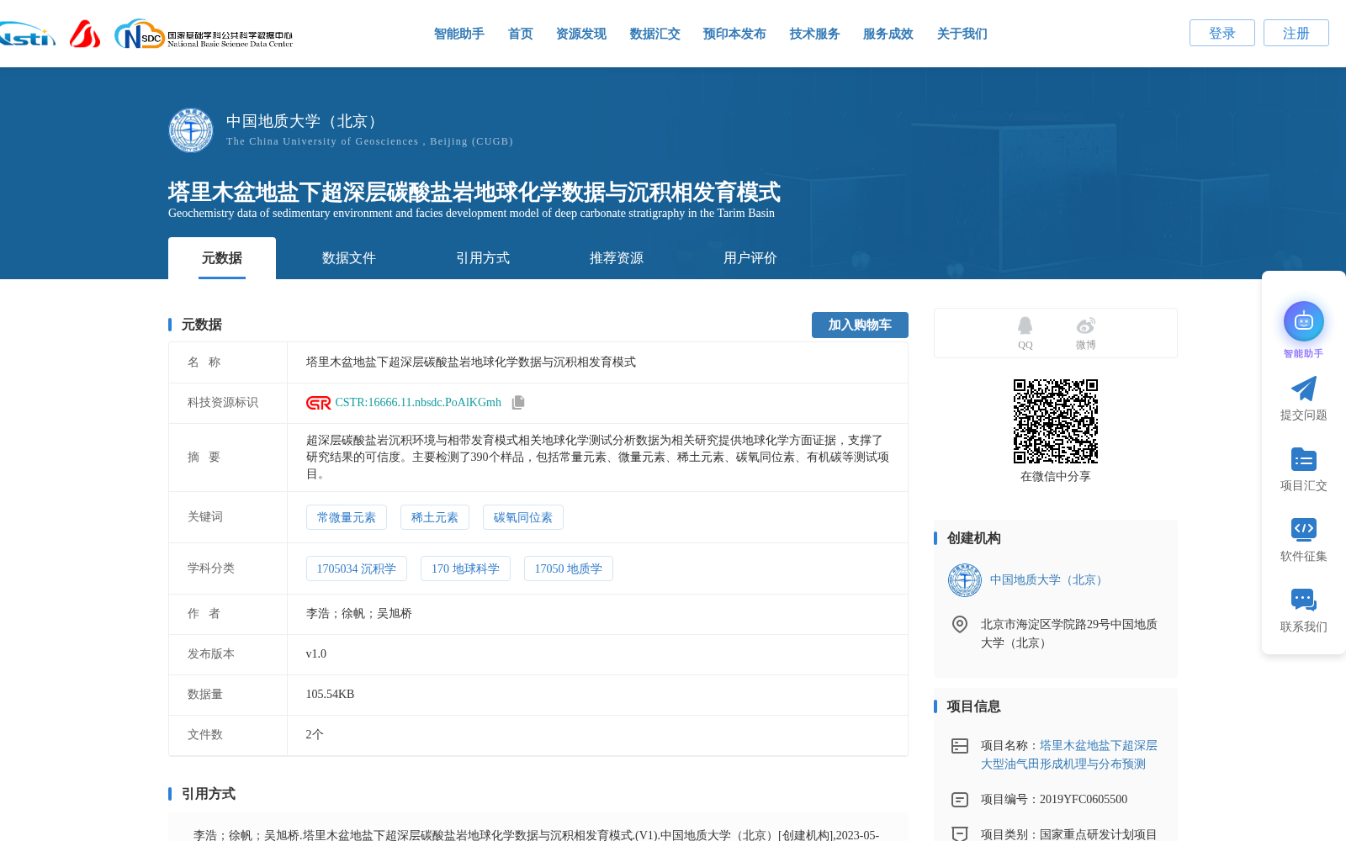Screen dimensions: 1346x841
Task: Copy the CSTR identifier with the copy icon
Action: pyautogui.click(x=518, y=403)
